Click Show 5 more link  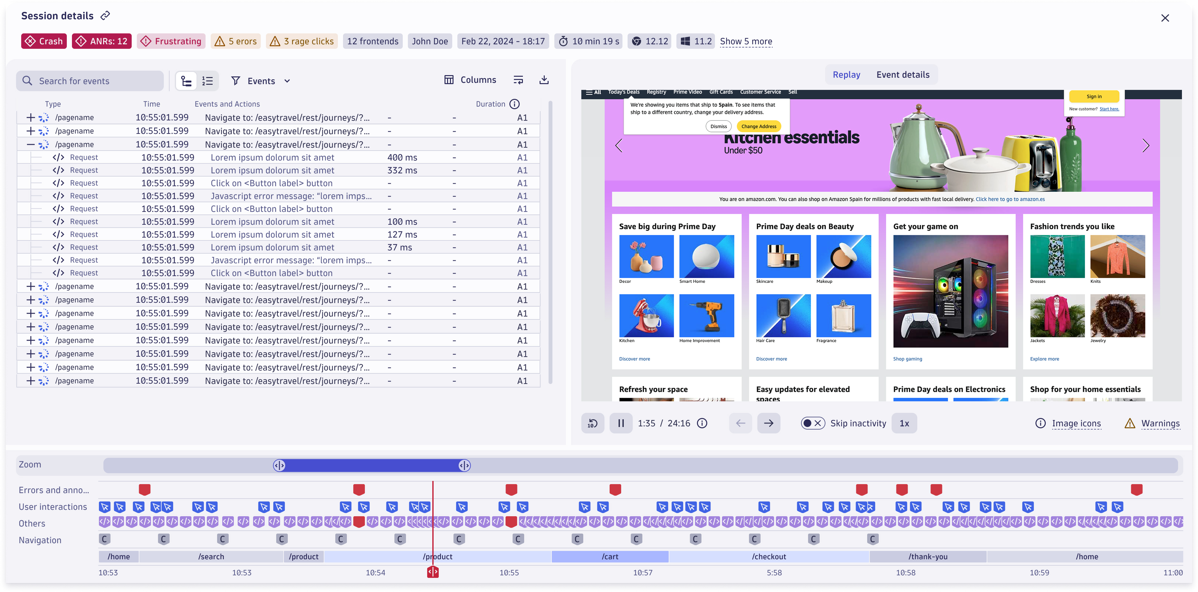click(745, 41)
